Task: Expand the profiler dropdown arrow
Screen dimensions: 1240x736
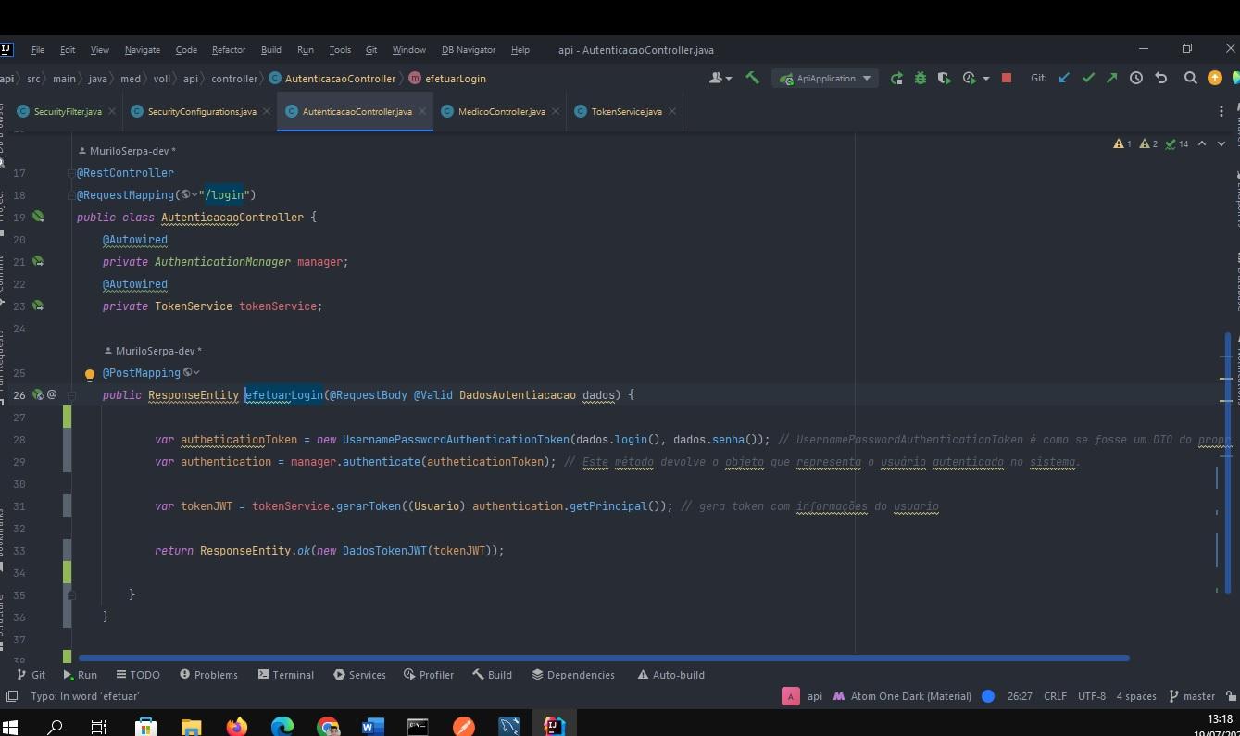Action: (x=986, y=79)
